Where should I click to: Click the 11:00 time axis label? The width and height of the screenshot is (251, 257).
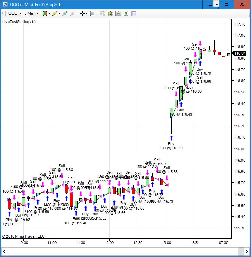[52, 243]
